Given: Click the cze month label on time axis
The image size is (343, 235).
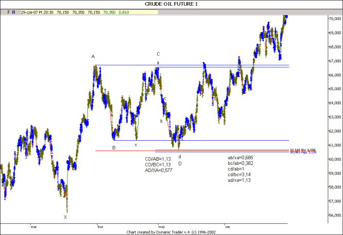Looking at the screenshot, I should click(x=228, y=226).
